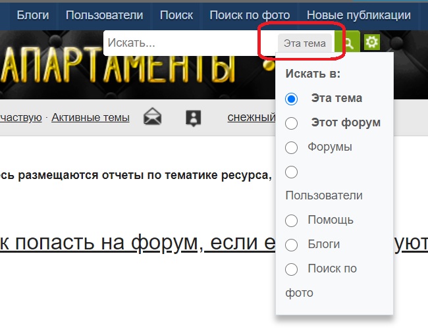
Task: Choose "Этот форум" as search scope
Action: 292,123
